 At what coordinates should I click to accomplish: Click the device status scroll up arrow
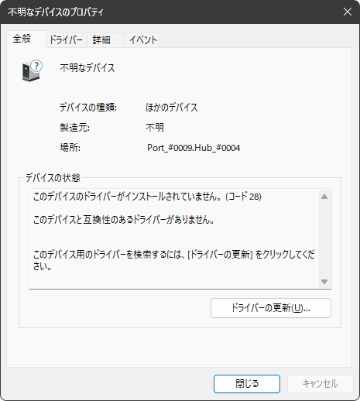tap(324, 197)
